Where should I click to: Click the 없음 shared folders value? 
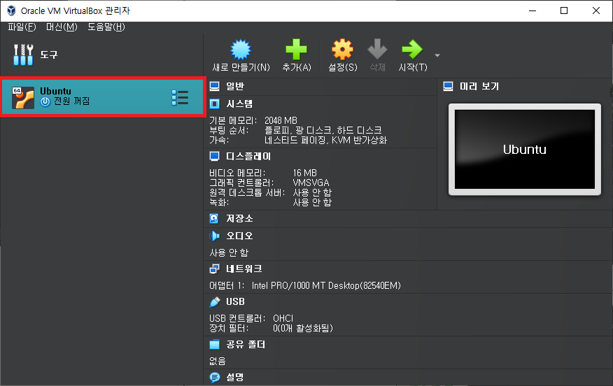coord(218,361)
